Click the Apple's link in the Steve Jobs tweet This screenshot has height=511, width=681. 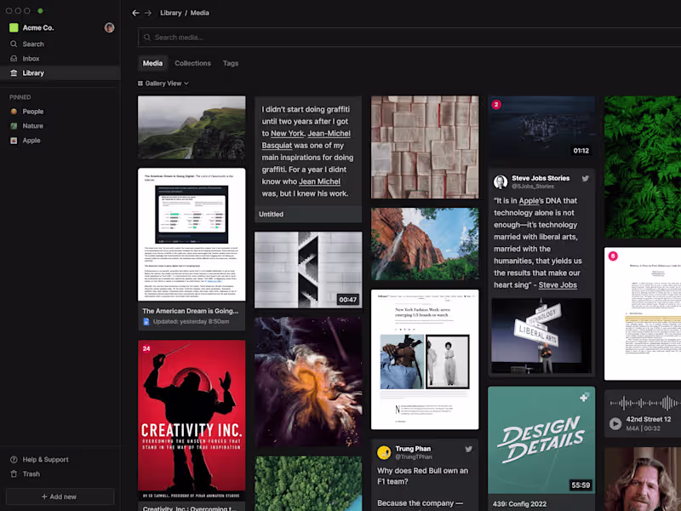pyautogui.click(x=531, y=201)
